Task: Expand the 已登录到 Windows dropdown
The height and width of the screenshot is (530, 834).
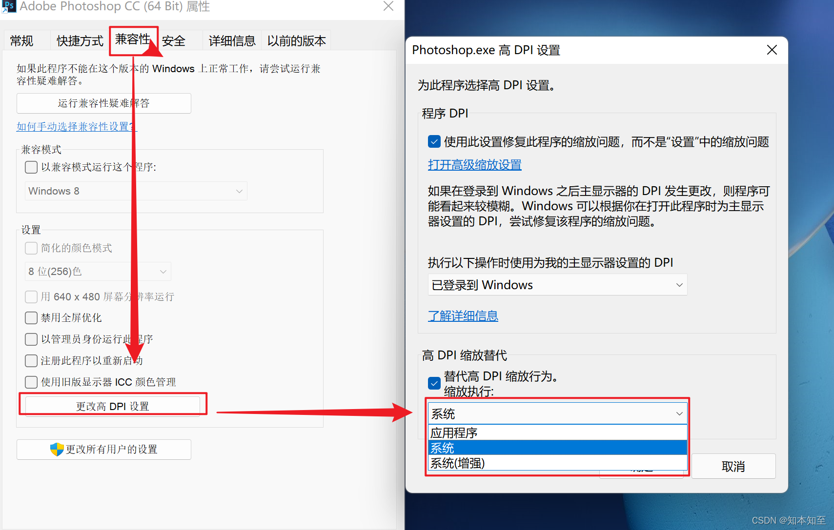Action: pyautogui.click(x=558, y=285)
